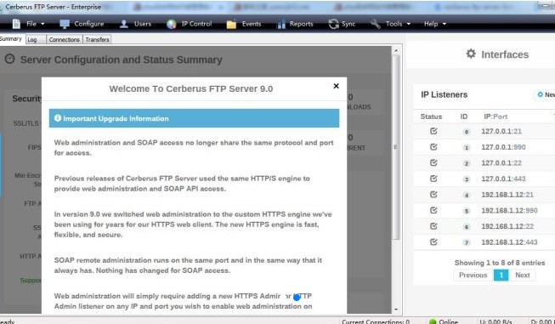Click the summary vertical scrollbar thumb
Viewport: 555px width, 324px height.
(396, 147)
